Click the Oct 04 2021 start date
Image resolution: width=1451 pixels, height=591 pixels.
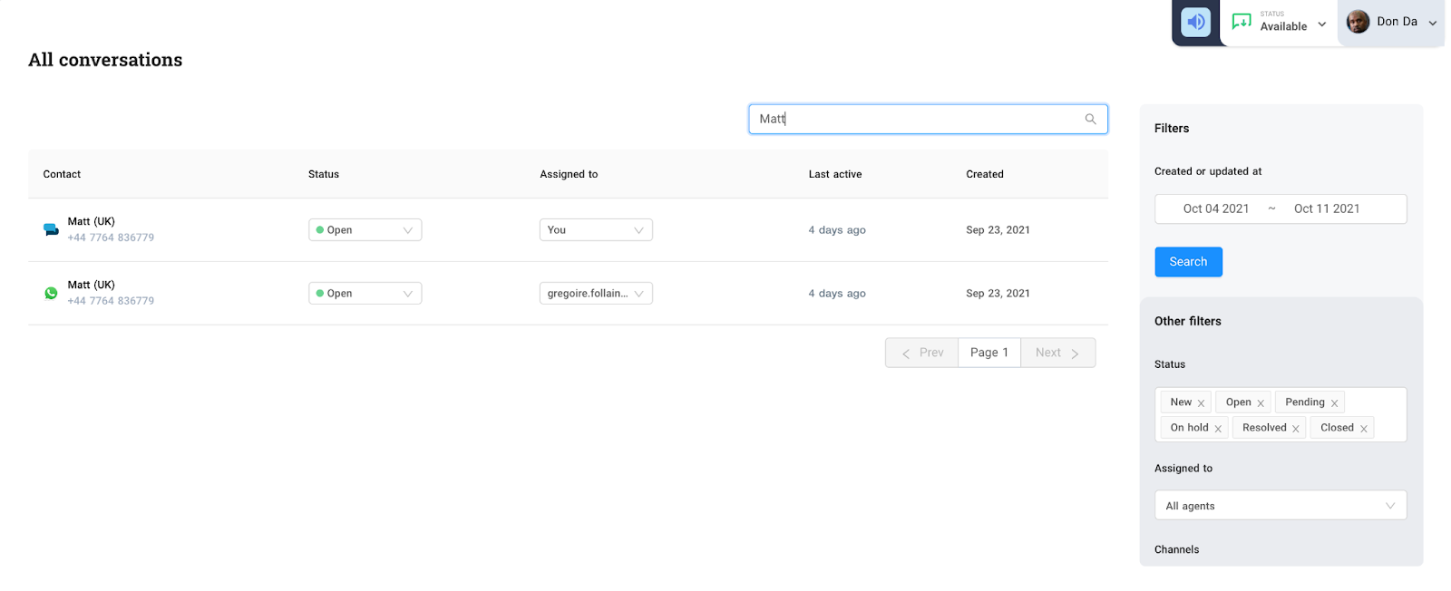[1215, 208]
